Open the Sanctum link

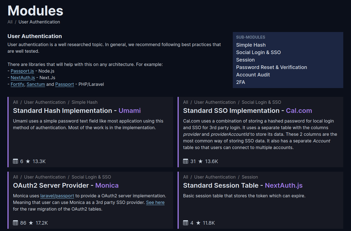[x=36, y=84]
